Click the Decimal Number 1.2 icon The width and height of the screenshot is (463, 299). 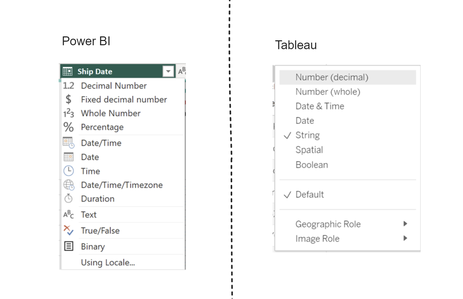[69, 86]
